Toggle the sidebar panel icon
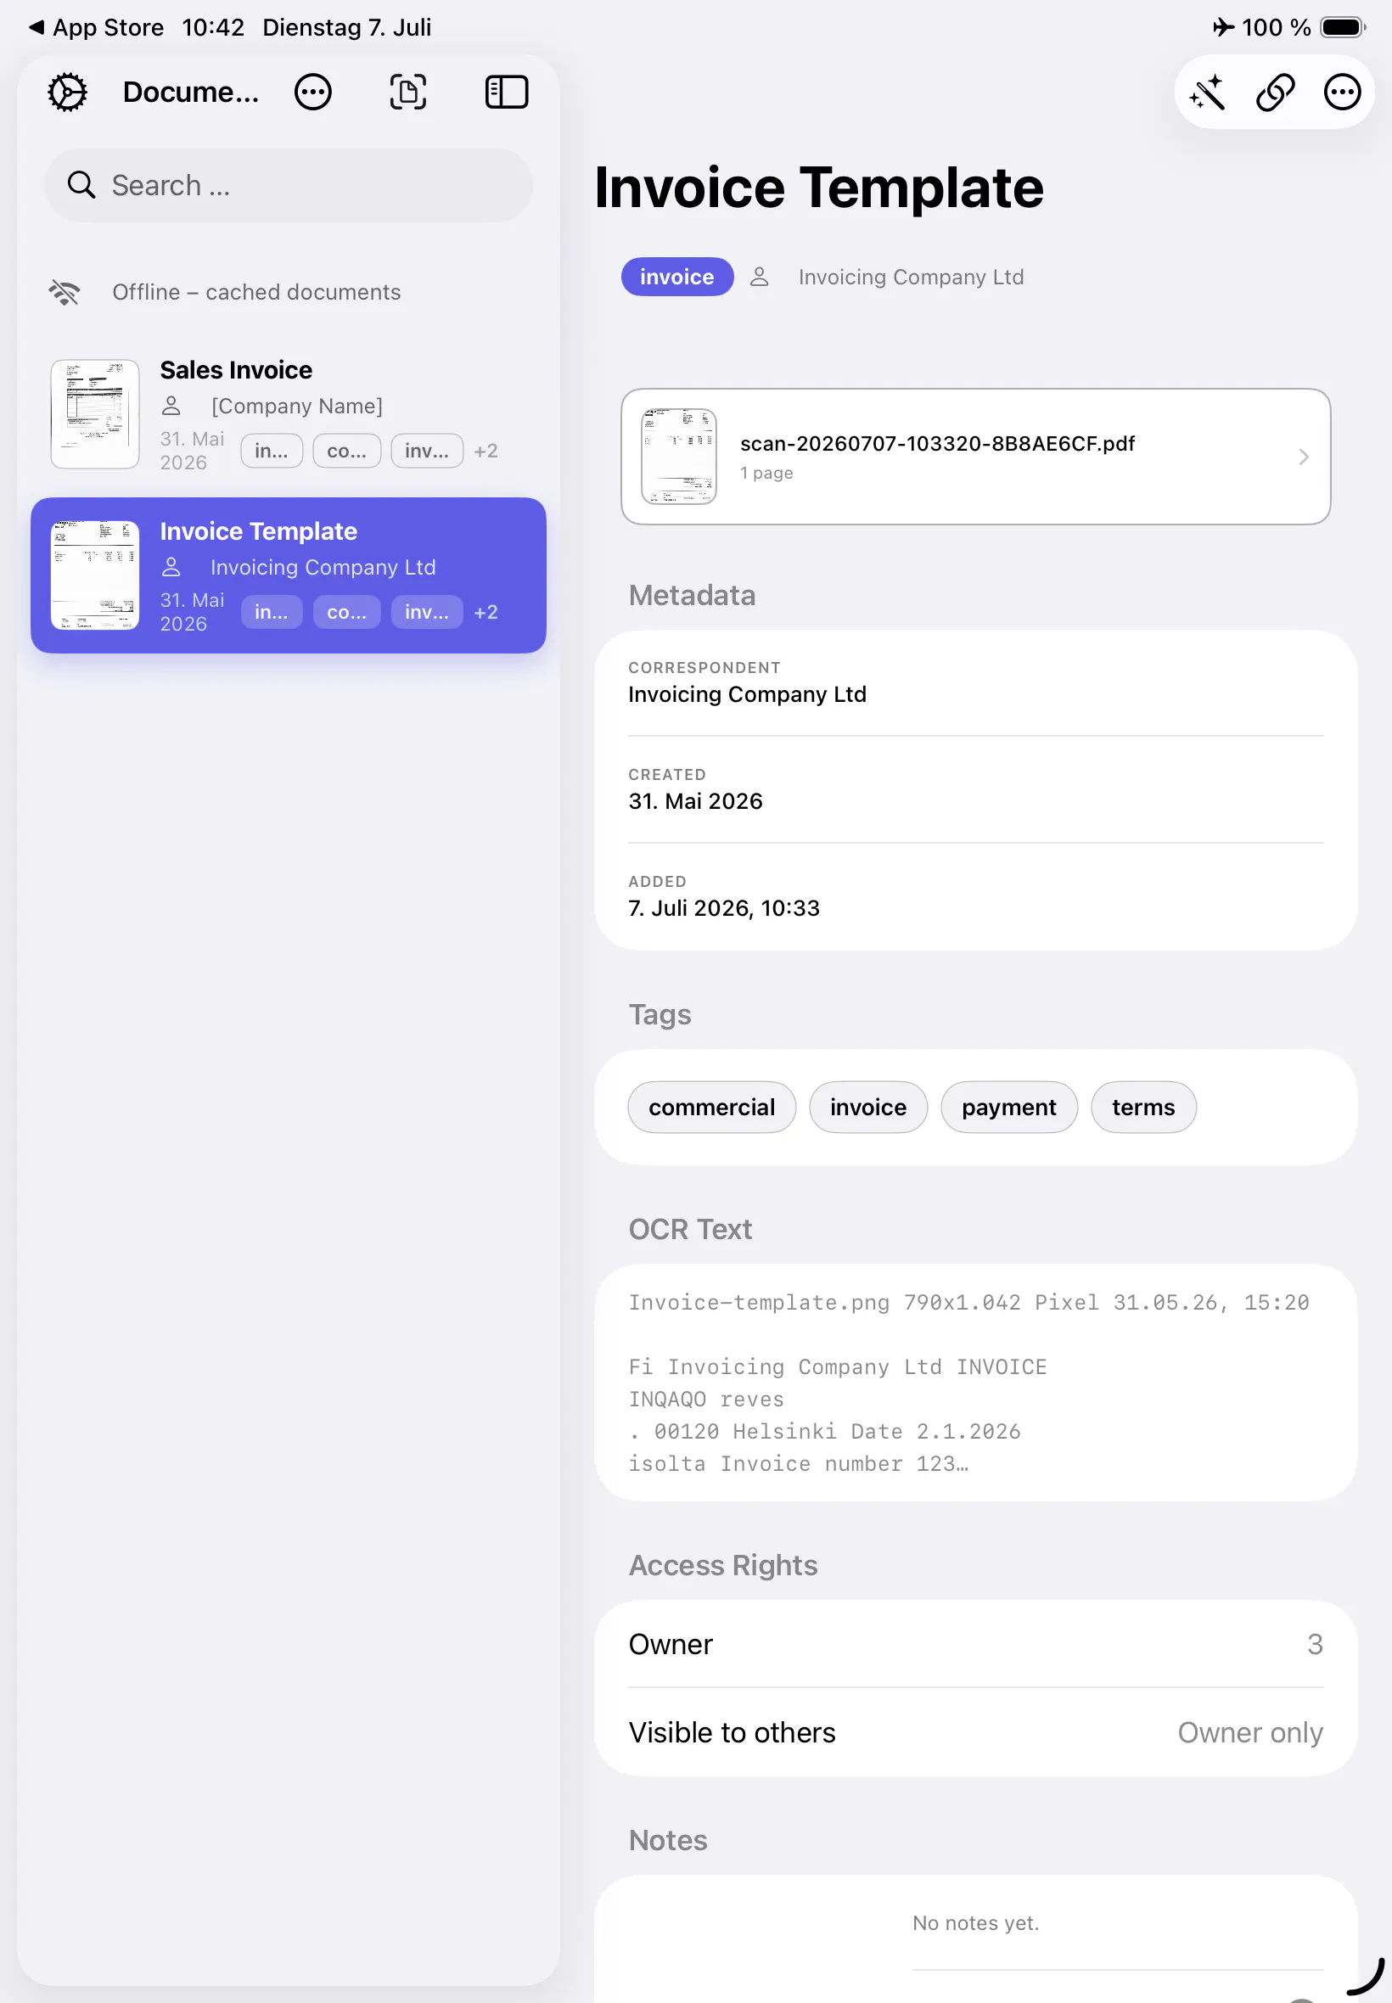1392x2003 pixels. (x=507, y=93)
